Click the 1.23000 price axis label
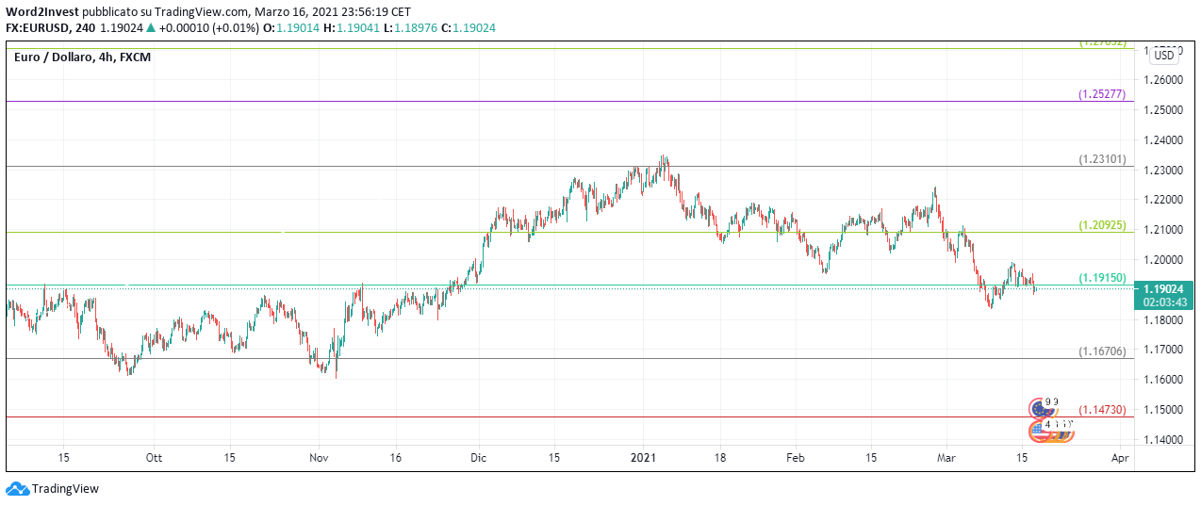The height and width of the screenshot is (506, 1201). (1162, 171)
